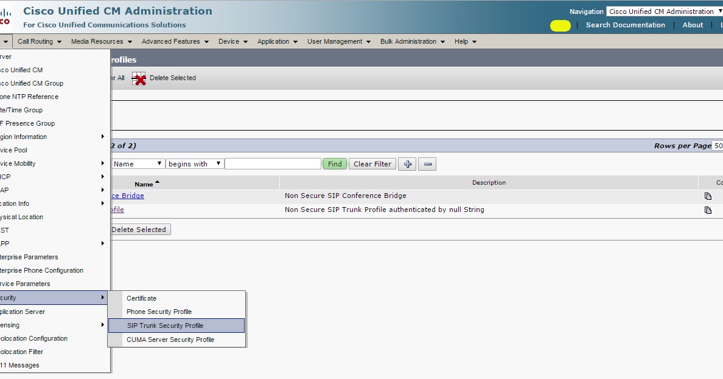The image size is (723, 379).
Task: Click the Cisco logo in header
Action: pos(5,16)
